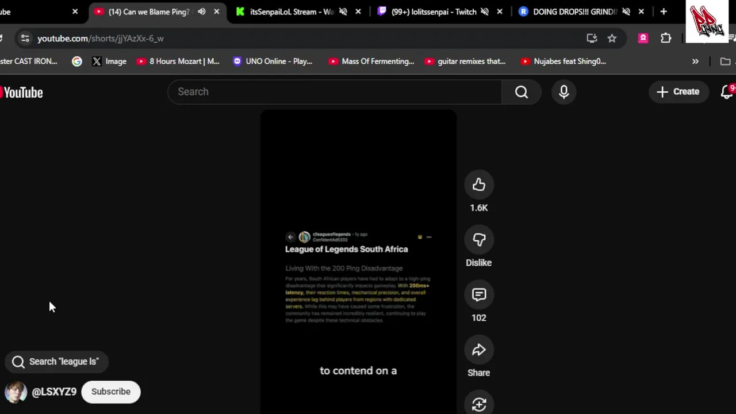Viewport: 736px width, 414px height.
Task: Open the Nujabes feat Shing0 bookmark
Action: tap(563, 62)
